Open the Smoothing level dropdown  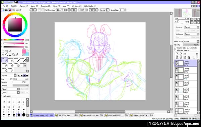[x=125, y=10]
